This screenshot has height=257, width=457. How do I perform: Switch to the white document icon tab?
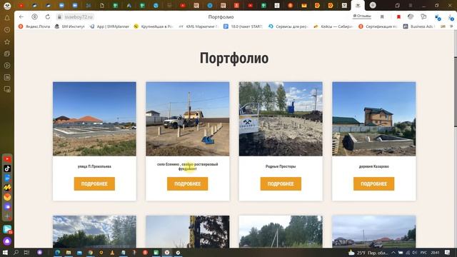[x=101, y=5]
